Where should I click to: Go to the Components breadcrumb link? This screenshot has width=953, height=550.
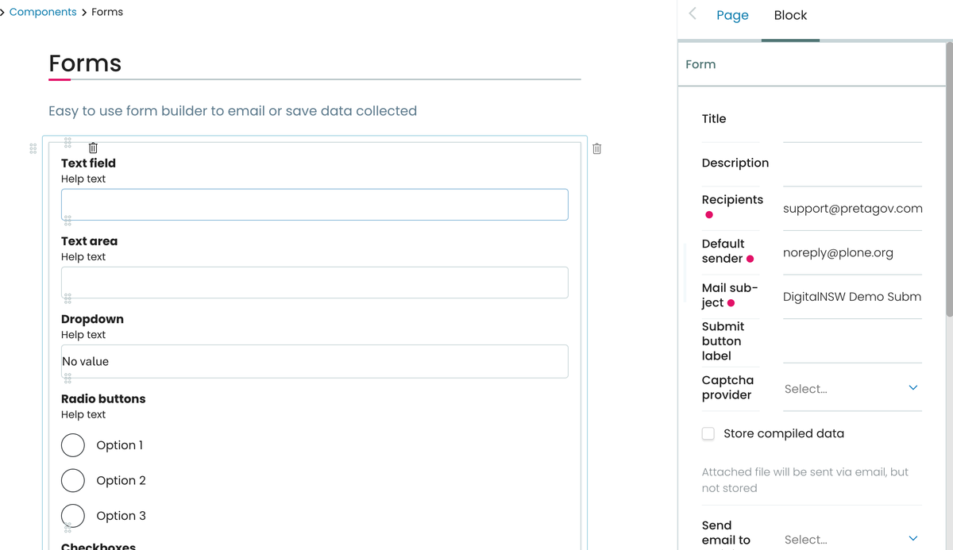coord(43,12)
